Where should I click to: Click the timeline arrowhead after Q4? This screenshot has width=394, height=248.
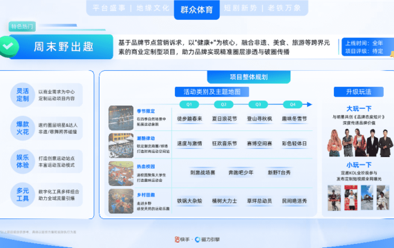pyautogui.click(x=309, y=105)
